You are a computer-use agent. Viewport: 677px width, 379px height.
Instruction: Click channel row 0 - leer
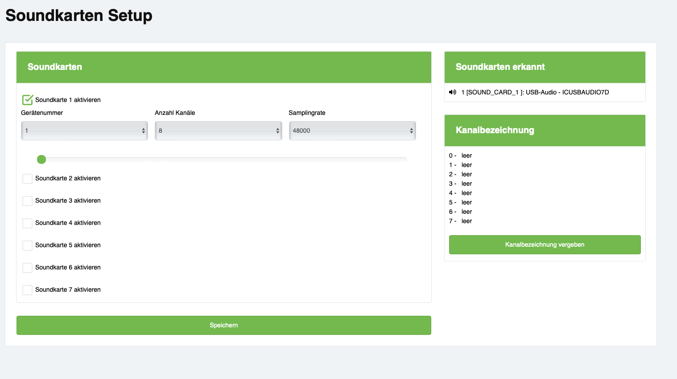[x=461, y=155]
